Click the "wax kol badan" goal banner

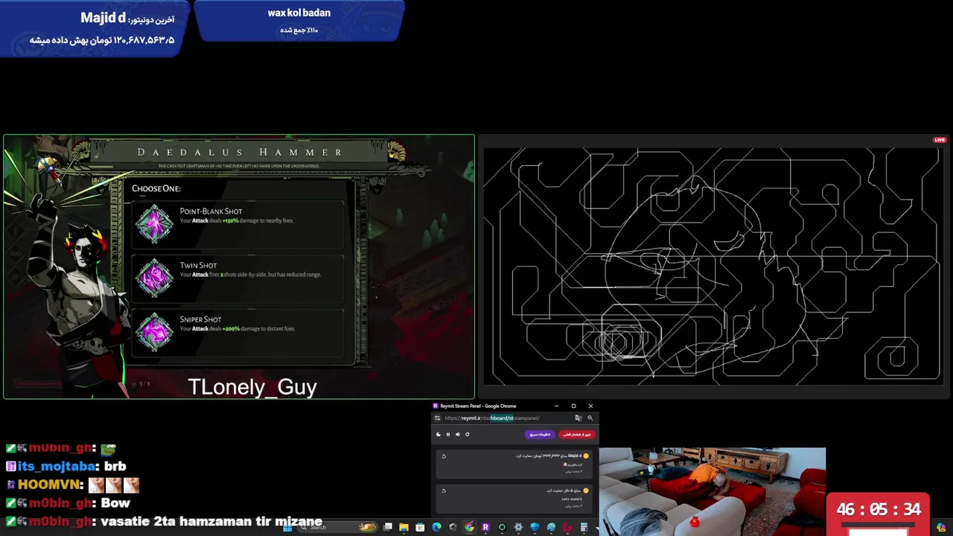click(299, 20)
